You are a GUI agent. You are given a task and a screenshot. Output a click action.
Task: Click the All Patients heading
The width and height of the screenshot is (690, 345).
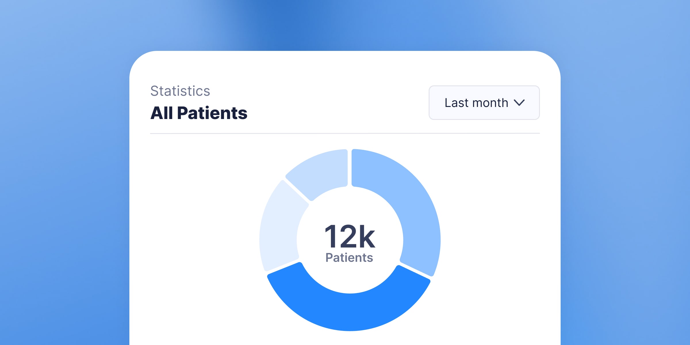coord(199,113)
